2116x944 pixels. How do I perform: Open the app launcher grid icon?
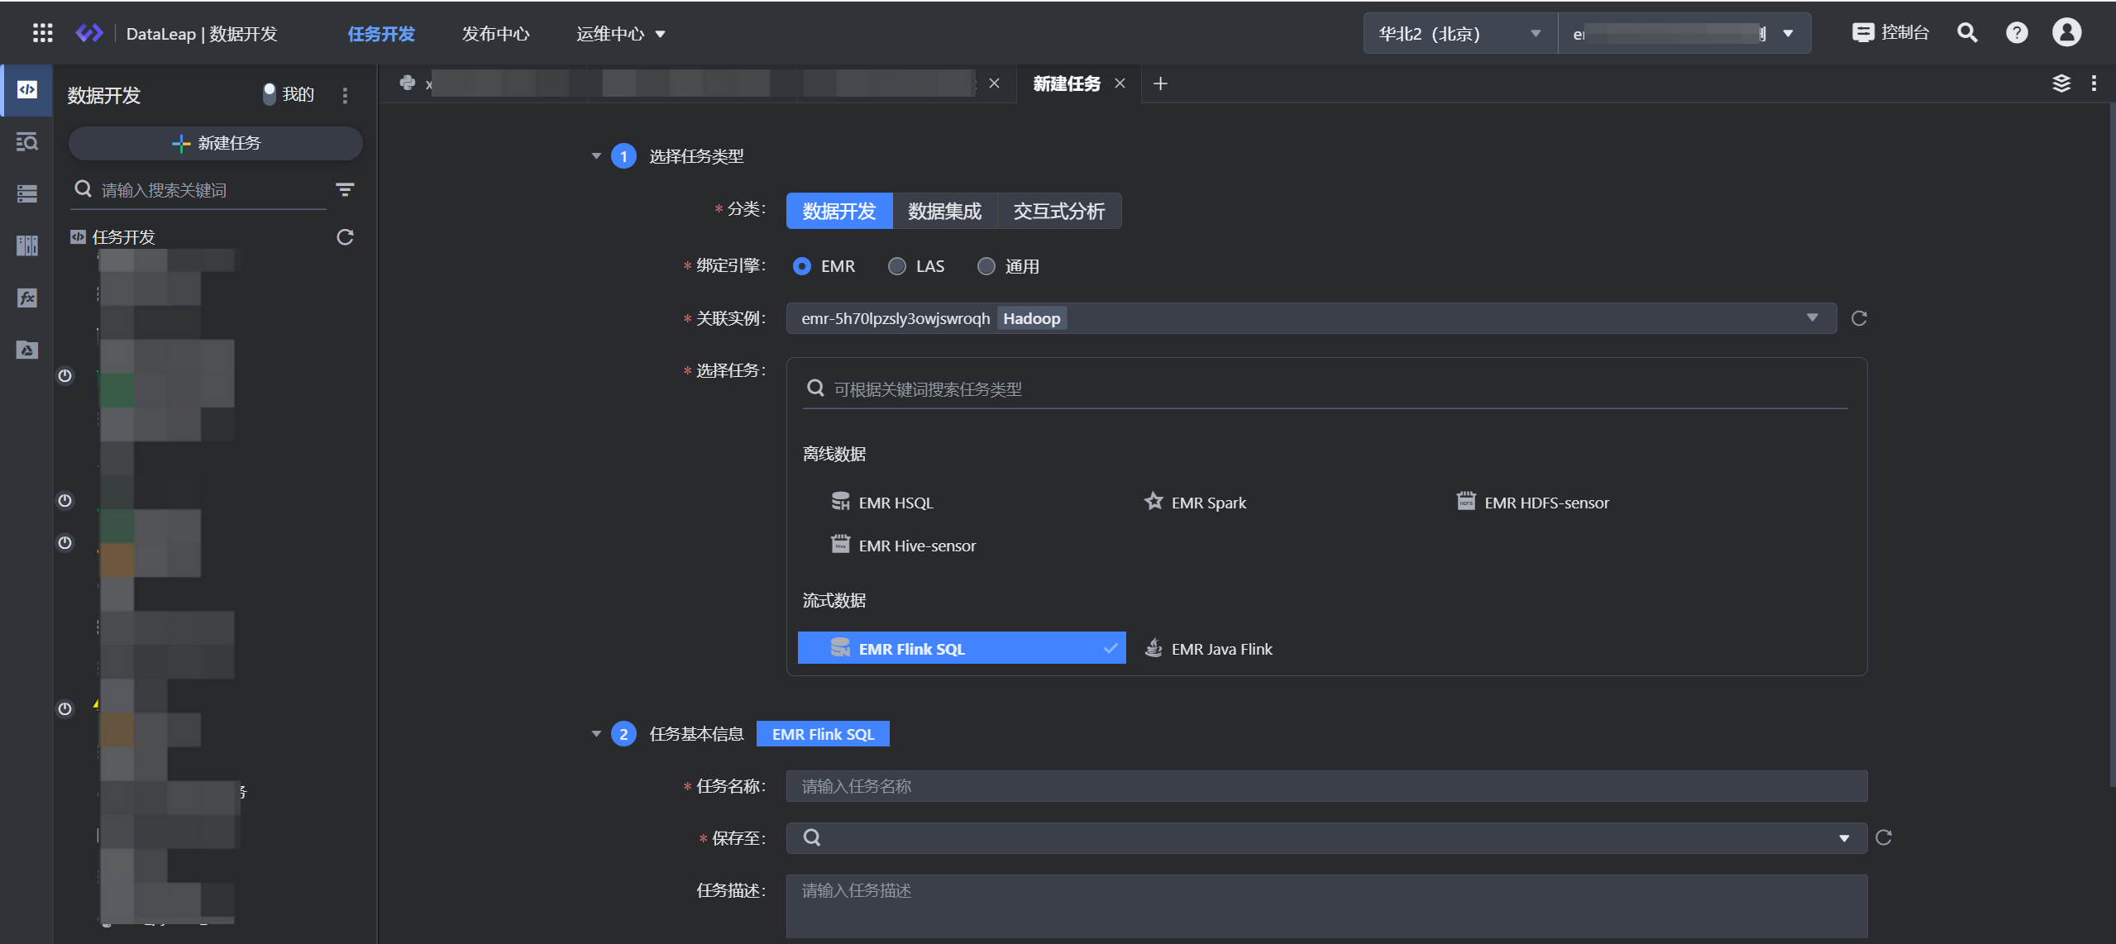(x=43, y=33)
